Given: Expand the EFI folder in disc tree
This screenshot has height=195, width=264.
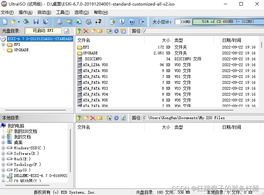Looking at the screenshot, I should 3,44.
